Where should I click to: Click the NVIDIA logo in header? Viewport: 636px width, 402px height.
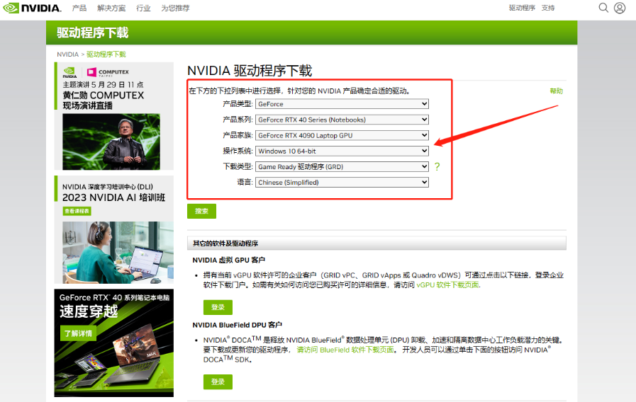(x=31, y=8)
